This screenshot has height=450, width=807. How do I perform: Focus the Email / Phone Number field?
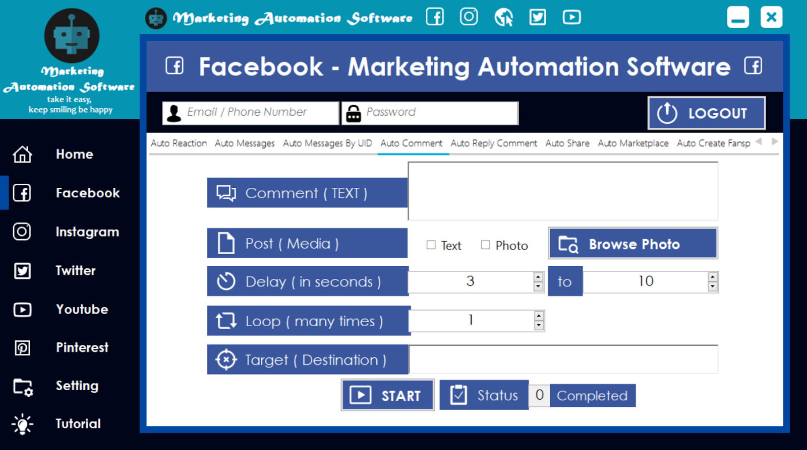point(251,113)
